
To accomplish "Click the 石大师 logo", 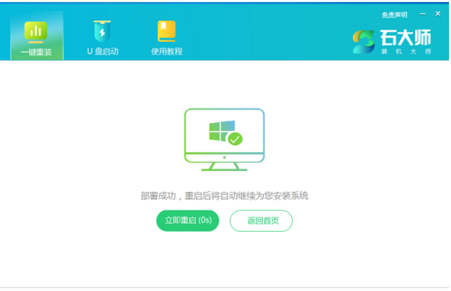I will click(x=392, y=42).
